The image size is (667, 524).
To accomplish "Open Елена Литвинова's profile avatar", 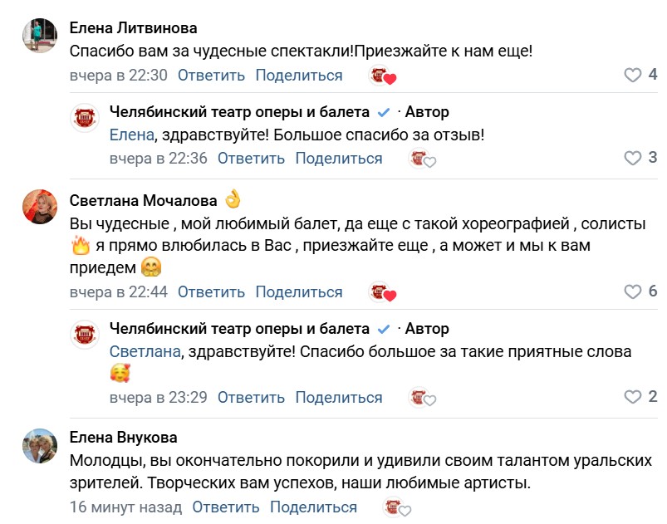I will pyautogui.click(x=39, y=36).
